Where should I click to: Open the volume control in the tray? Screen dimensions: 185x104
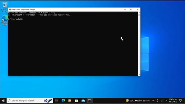pos(166,101)
